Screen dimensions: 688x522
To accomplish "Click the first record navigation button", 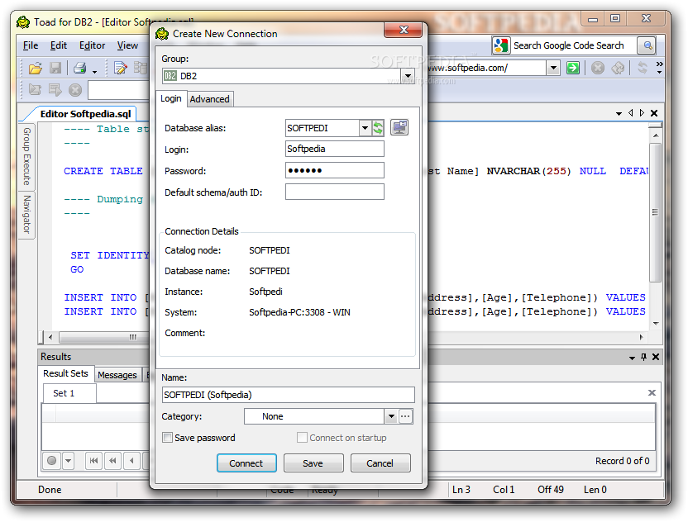I will point(94,461).
